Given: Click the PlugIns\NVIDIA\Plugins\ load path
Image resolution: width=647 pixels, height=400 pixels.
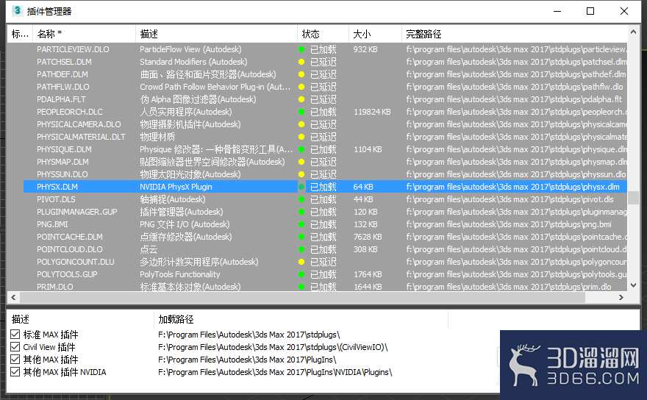Looking at the screenshot, I should 275,372.
